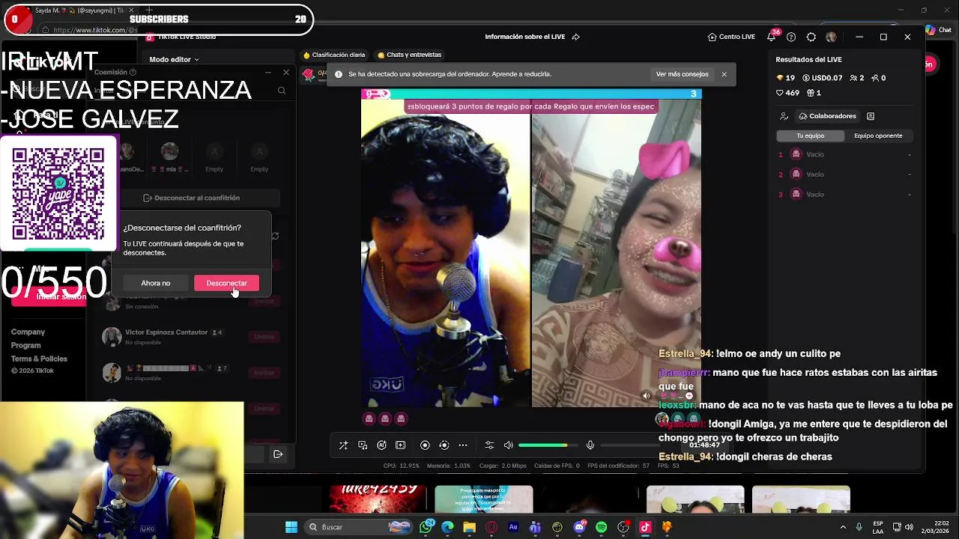Click the diamonds count 19 stat
Image resolution: width=959 pixels, height=539 pixels.
click(785, 78)
